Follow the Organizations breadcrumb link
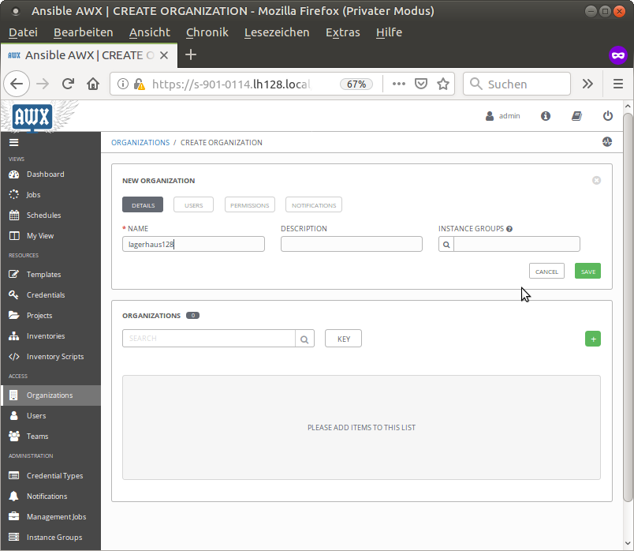The image size is (634, 551). 140,143
